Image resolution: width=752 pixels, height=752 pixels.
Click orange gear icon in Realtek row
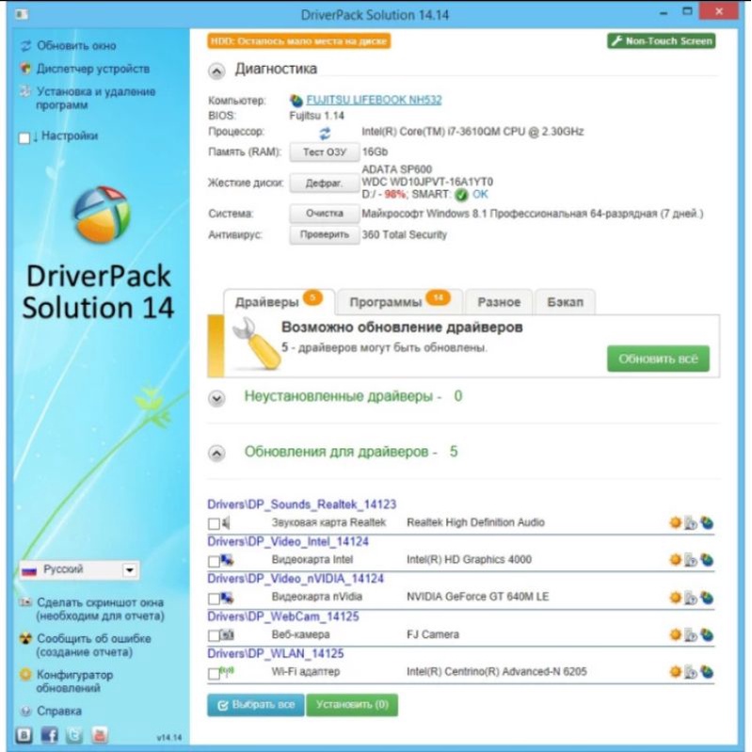pos(675,522)
